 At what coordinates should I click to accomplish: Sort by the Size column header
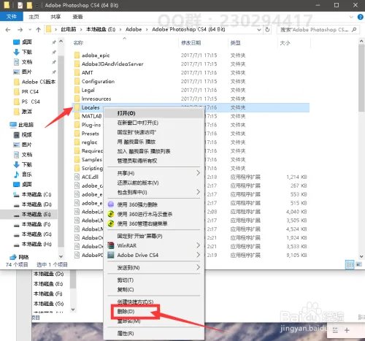pyautogui.click(x=285, y=43)
